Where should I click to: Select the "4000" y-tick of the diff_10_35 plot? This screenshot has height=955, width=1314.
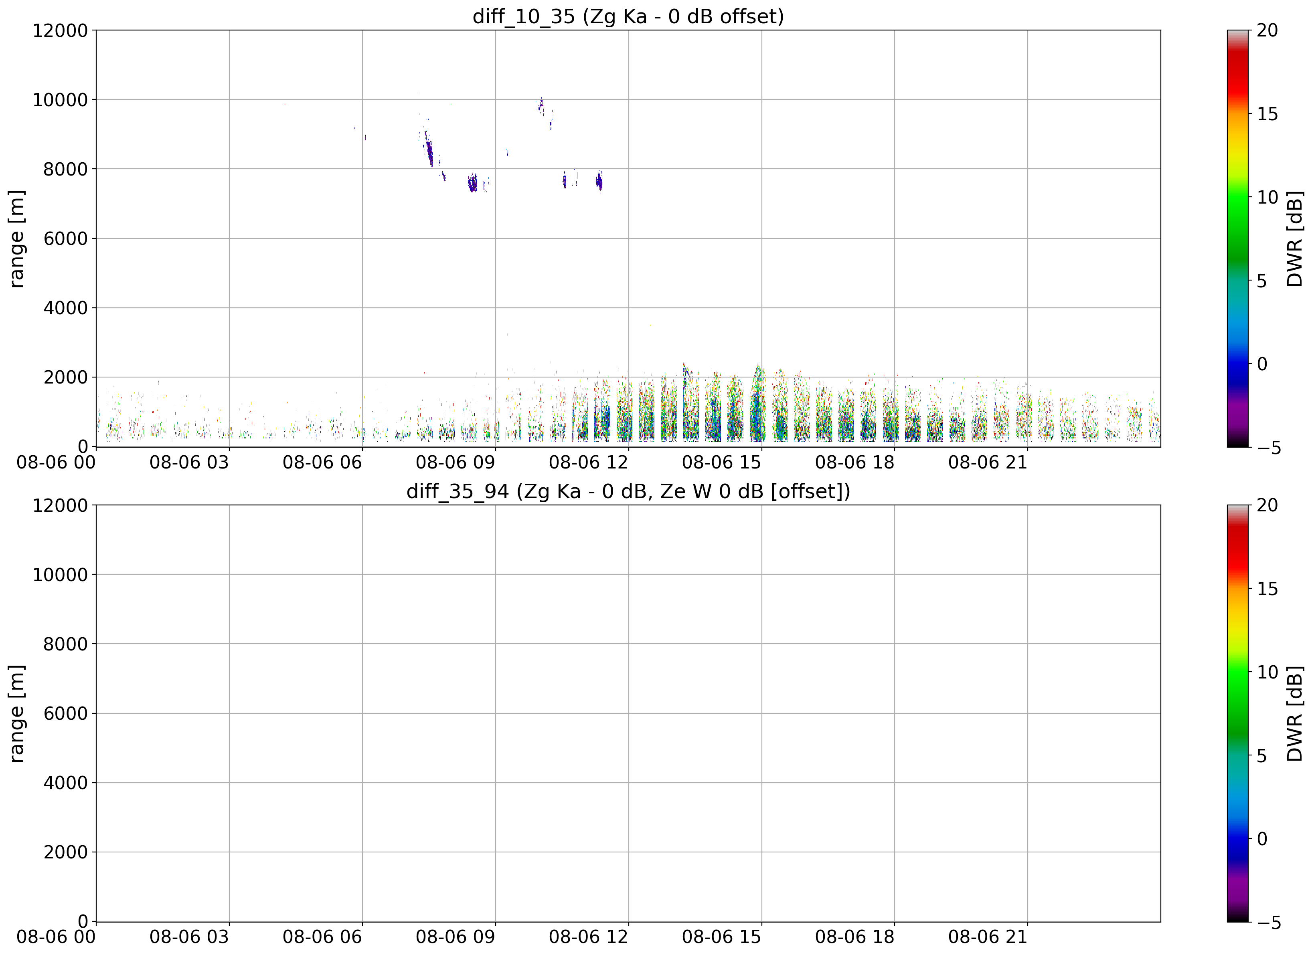point(65,308)
